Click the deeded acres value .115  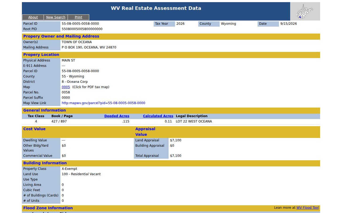pos(126,121)
